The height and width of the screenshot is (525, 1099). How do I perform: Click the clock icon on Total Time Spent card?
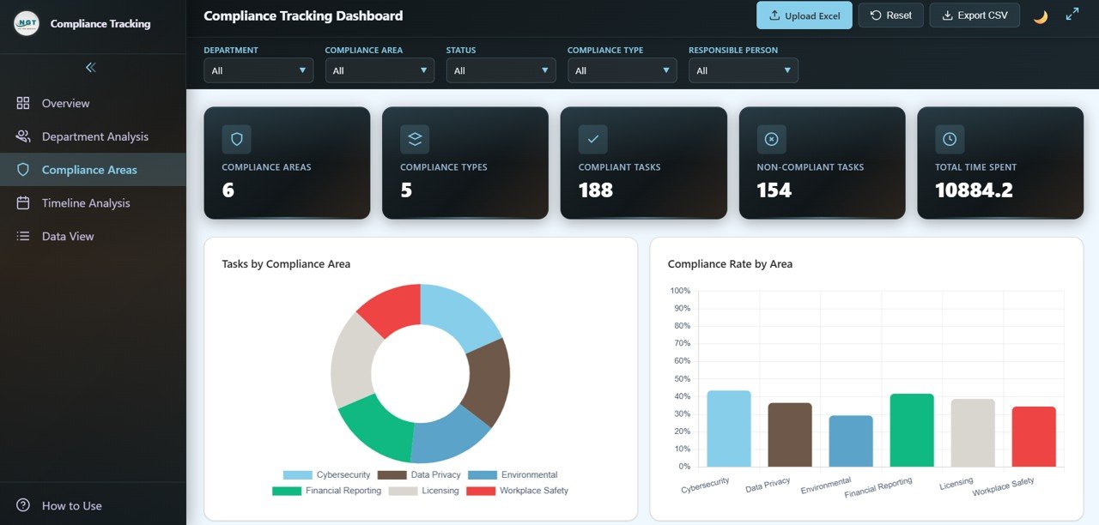(950, 139)
